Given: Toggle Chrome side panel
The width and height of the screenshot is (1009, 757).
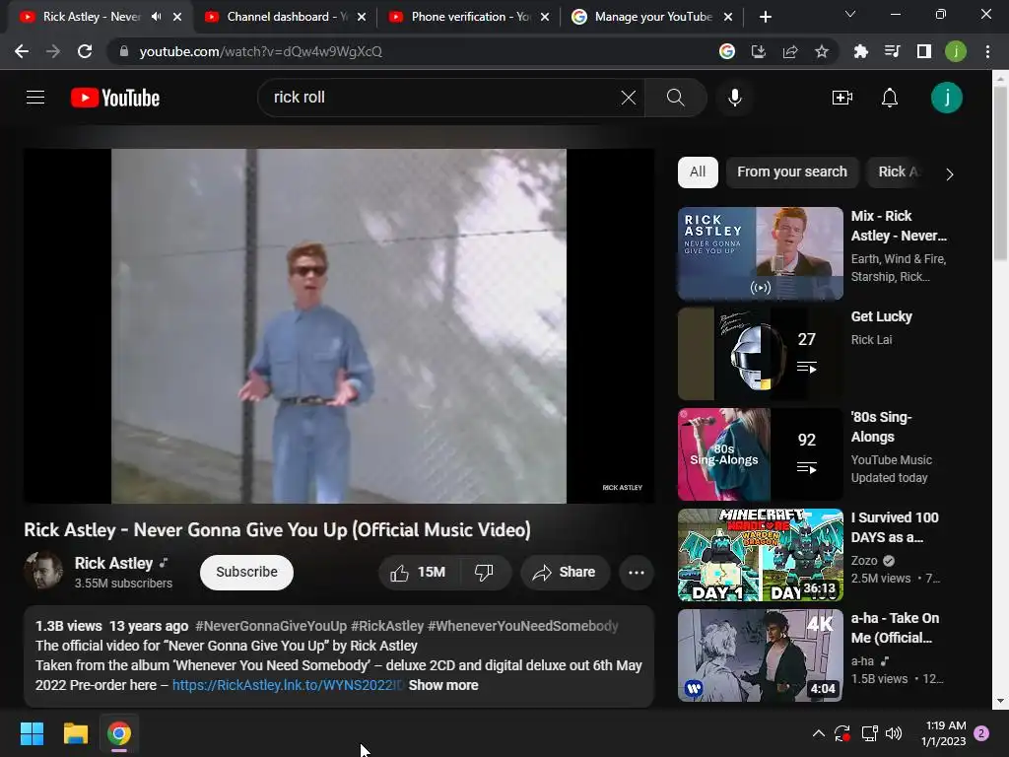Looking at the screenshot, I should click(x=923, y=51).
